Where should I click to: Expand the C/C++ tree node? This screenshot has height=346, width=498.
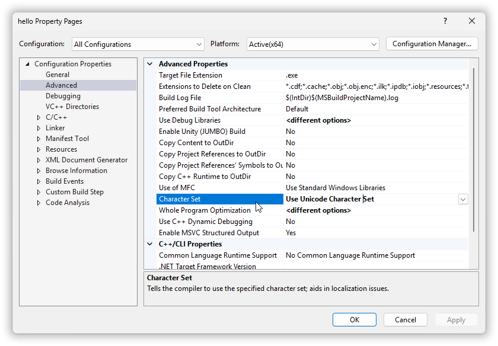click(39, 117)
